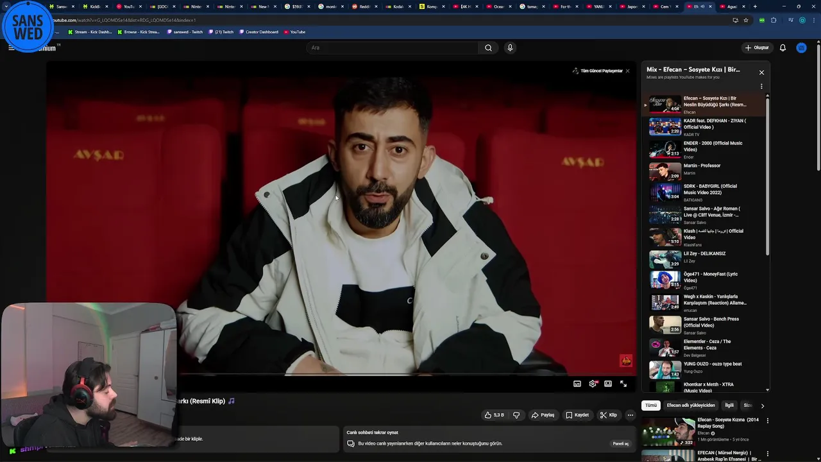The height and width of the screenshot is (462, 821).
Task: Select Khontkar x Metth - XTRA entry
Action: click(x=704, y=386)
